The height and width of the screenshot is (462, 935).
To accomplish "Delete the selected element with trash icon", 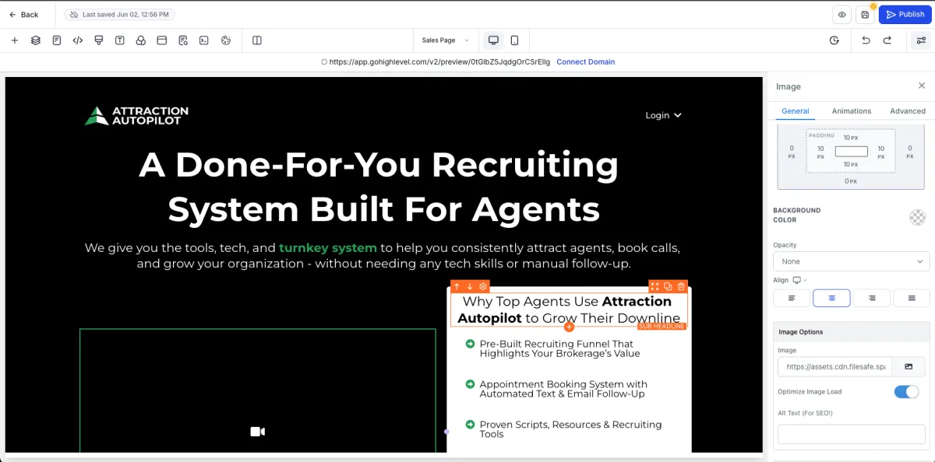I will point(681,287).
